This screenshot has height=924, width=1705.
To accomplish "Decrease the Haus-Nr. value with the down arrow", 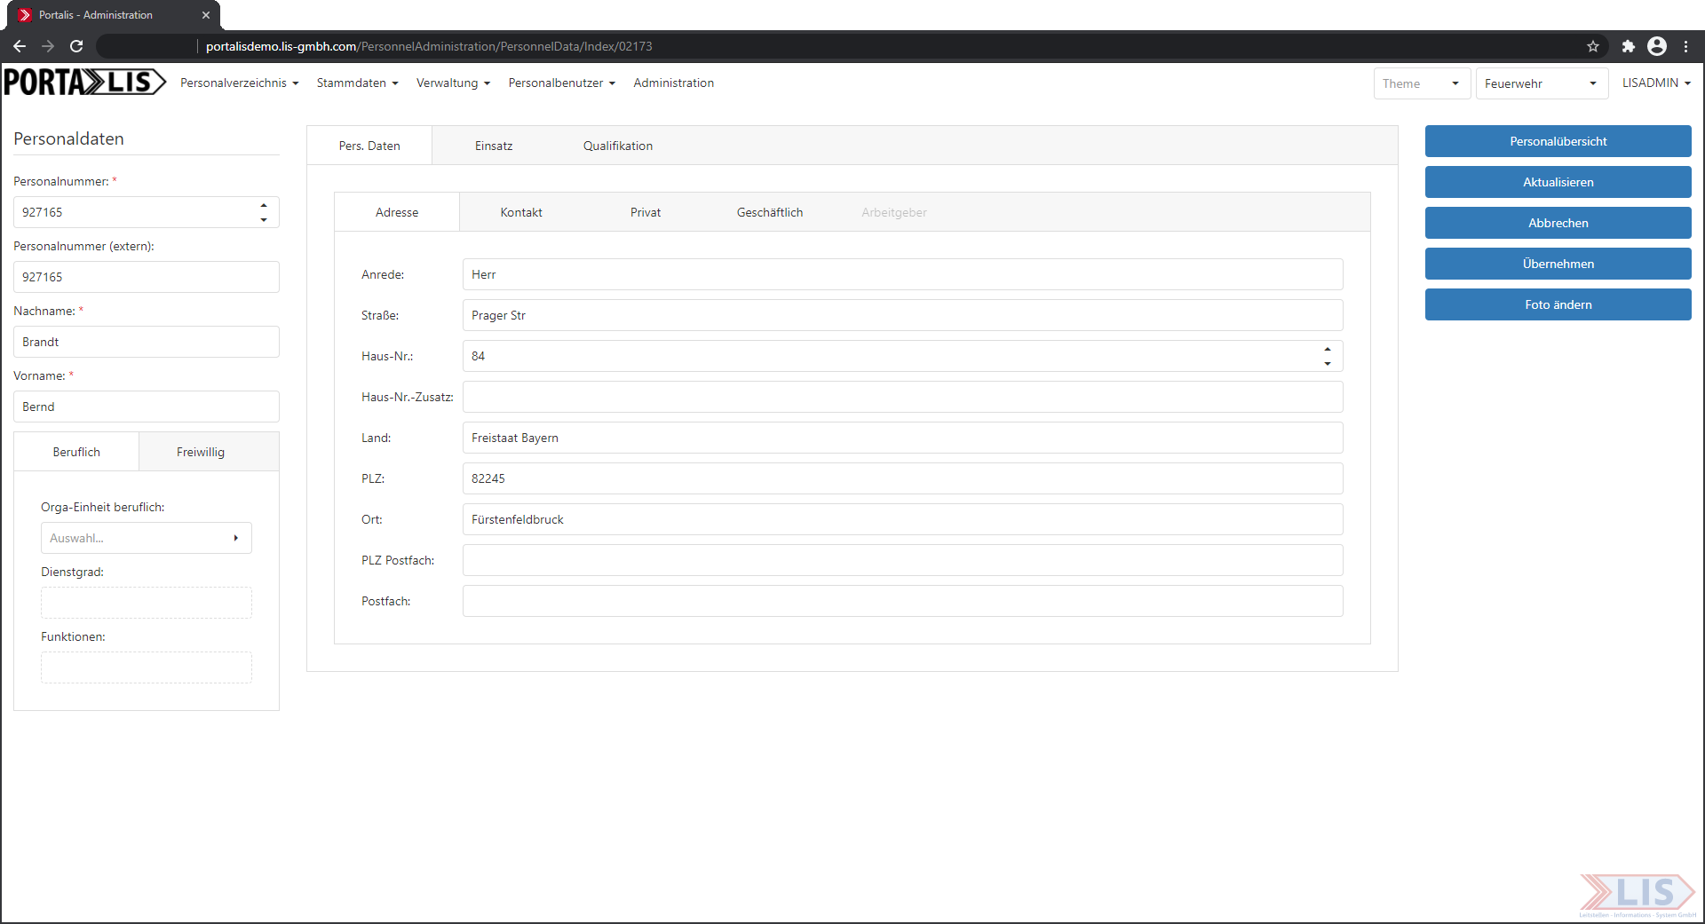I will click(1327, 363).
